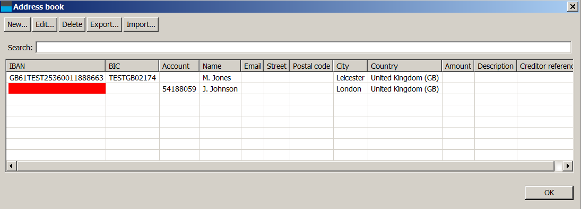Click the scroll right arrow

click(x=568, y=166)
